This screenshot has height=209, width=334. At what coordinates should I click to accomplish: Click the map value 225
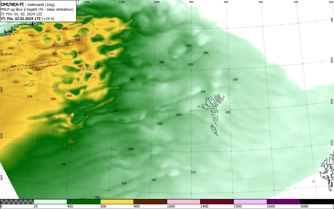pyautogui.click(x=190, y=64)
